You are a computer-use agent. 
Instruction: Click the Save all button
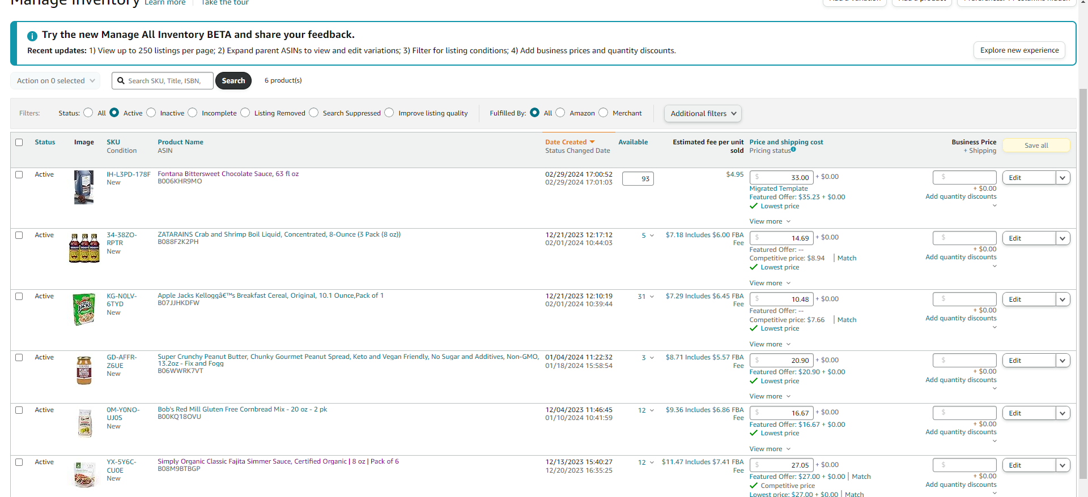pos(1036,145)
